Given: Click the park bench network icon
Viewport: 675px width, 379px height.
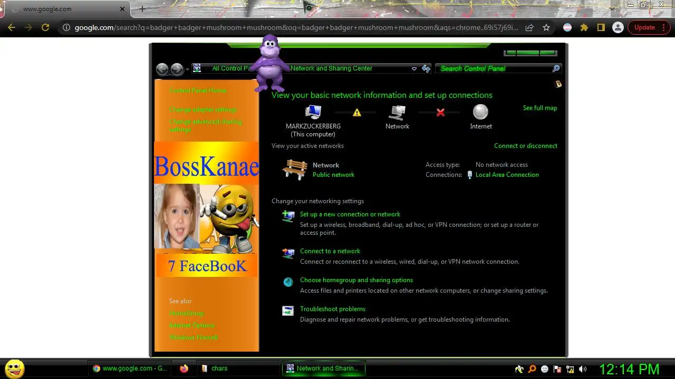Looking at the screenshot, I should click(x=295, y=169).
